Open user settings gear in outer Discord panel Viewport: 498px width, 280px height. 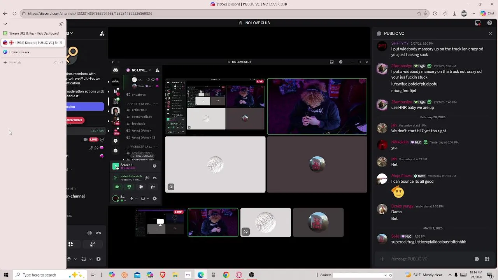(x=98, y=259)
